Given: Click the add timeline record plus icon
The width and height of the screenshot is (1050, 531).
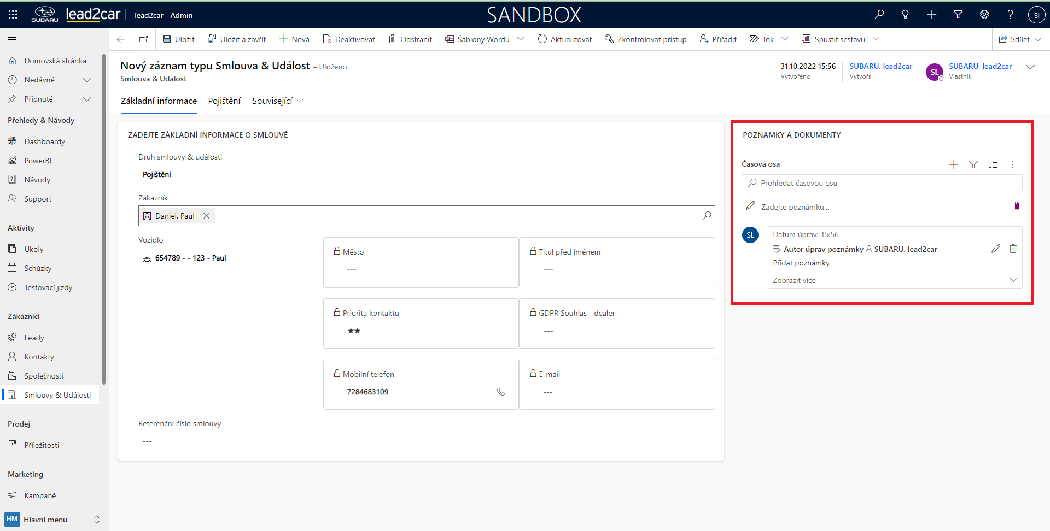Looking at the screenshot, I should 953,164.
